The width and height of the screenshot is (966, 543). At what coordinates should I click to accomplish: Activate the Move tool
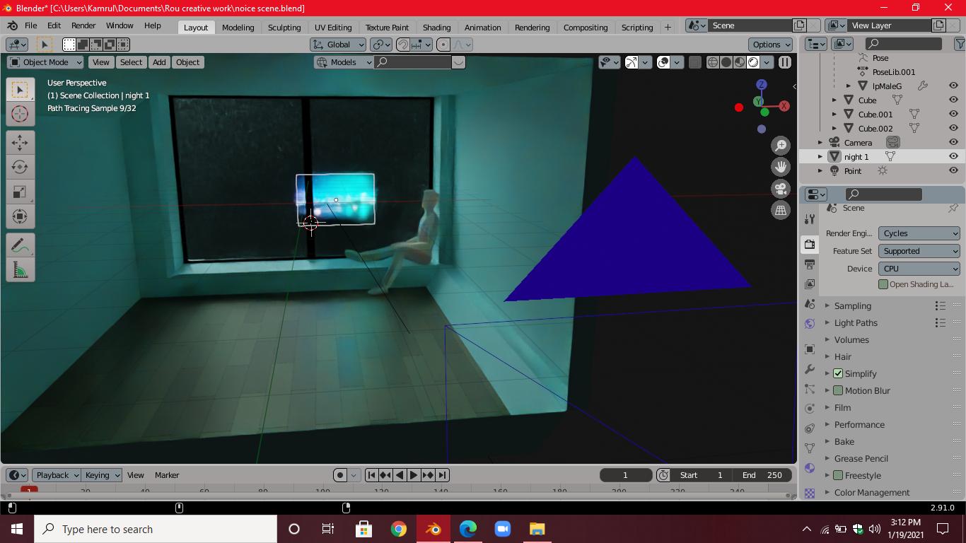pyautogui.click(x=20, y=143)
